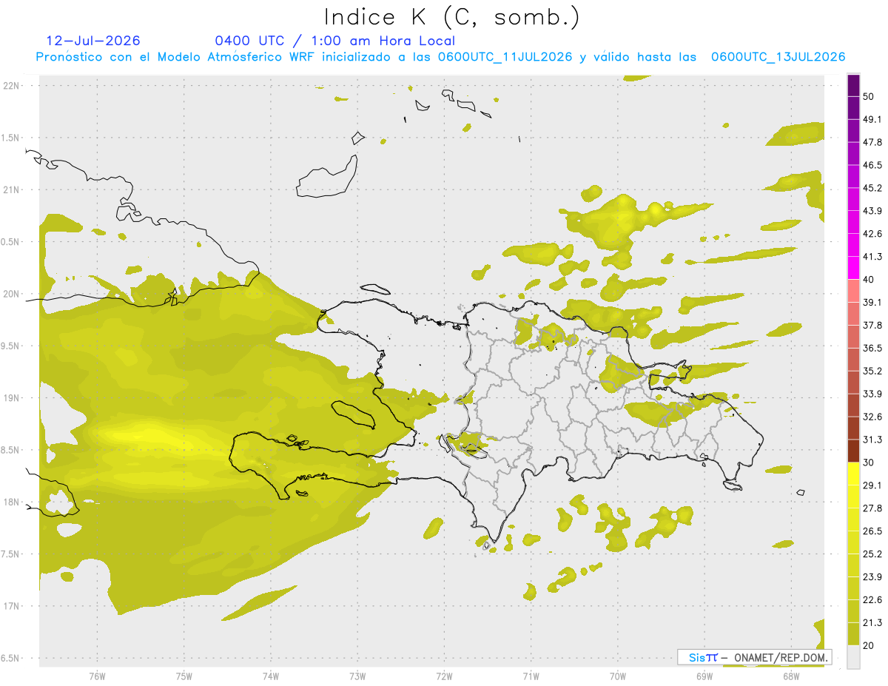This screenshot has height=686, width=888.
Task: Pick the purple swatch between 46.5 and 47.8
Action: (x=853, y=153)
